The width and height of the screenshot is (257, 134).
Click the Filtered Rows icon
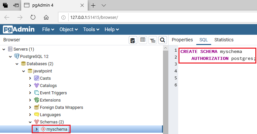(x=153, y=40)
